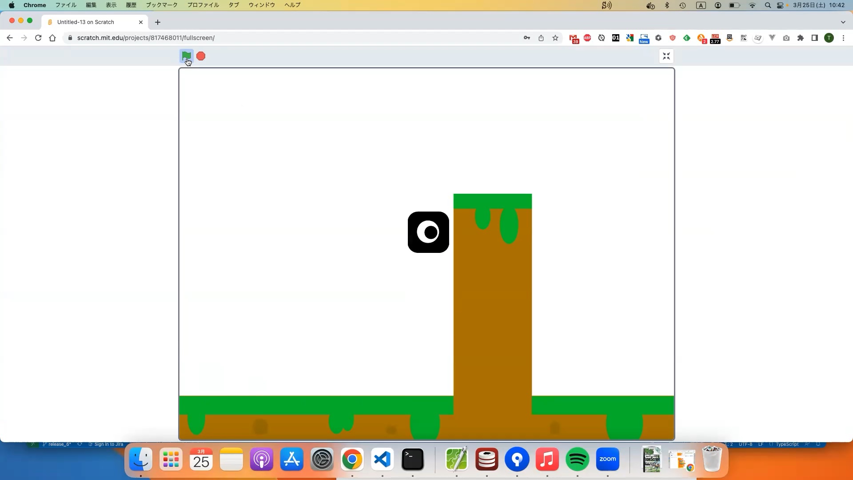Open Zoom from the Dock

coord(608,460)
